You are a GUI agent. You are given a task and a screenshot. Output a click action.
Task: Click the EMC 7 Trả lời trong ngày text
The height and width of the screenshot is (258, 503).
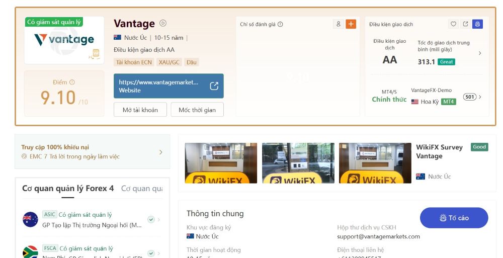pyautogui.click(x=74, y=156)
